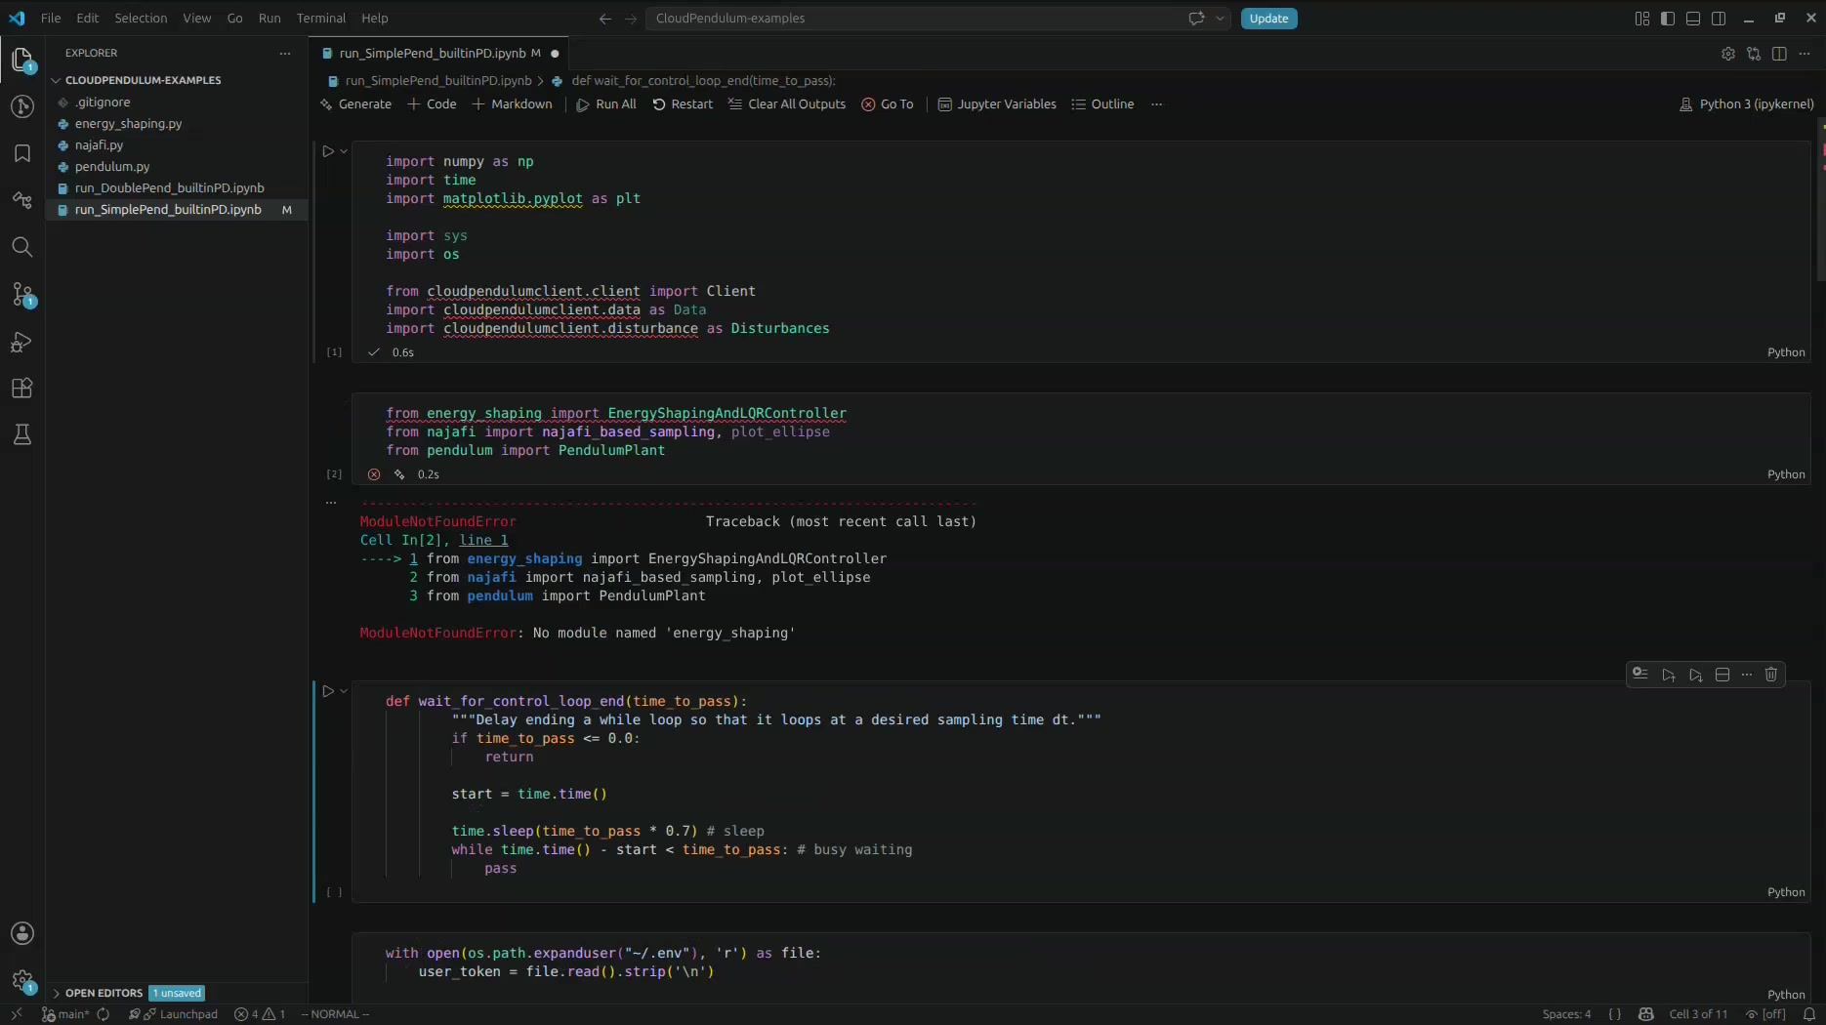Open the Explorer view in activity bar
Screen dimensions: 1826x1025
(x=22, y=61)
